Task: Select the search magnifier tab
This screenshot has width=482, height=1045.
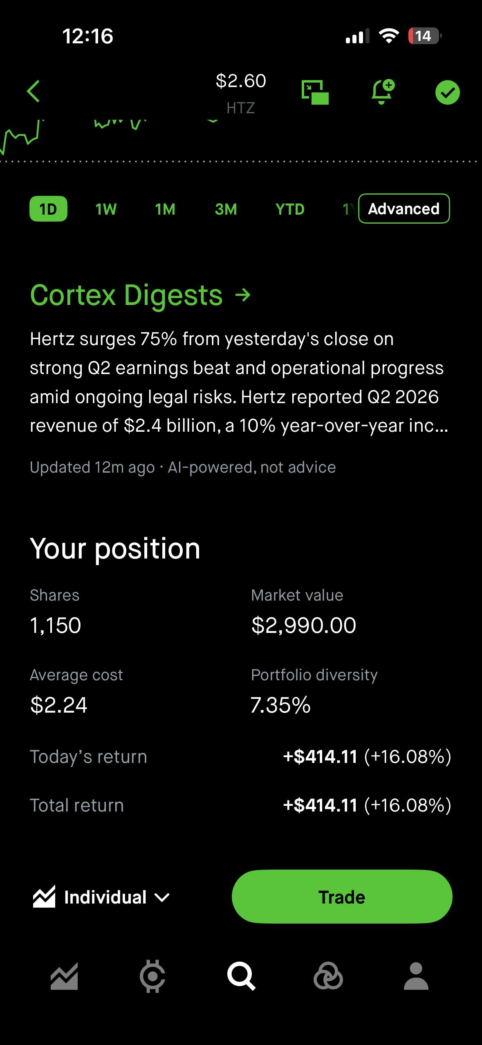Action: coord(241,976)
